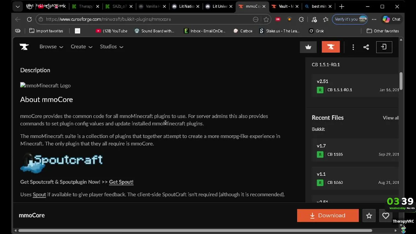Open the browser Settings and more ellipsis menu

(x=374, y=19)
